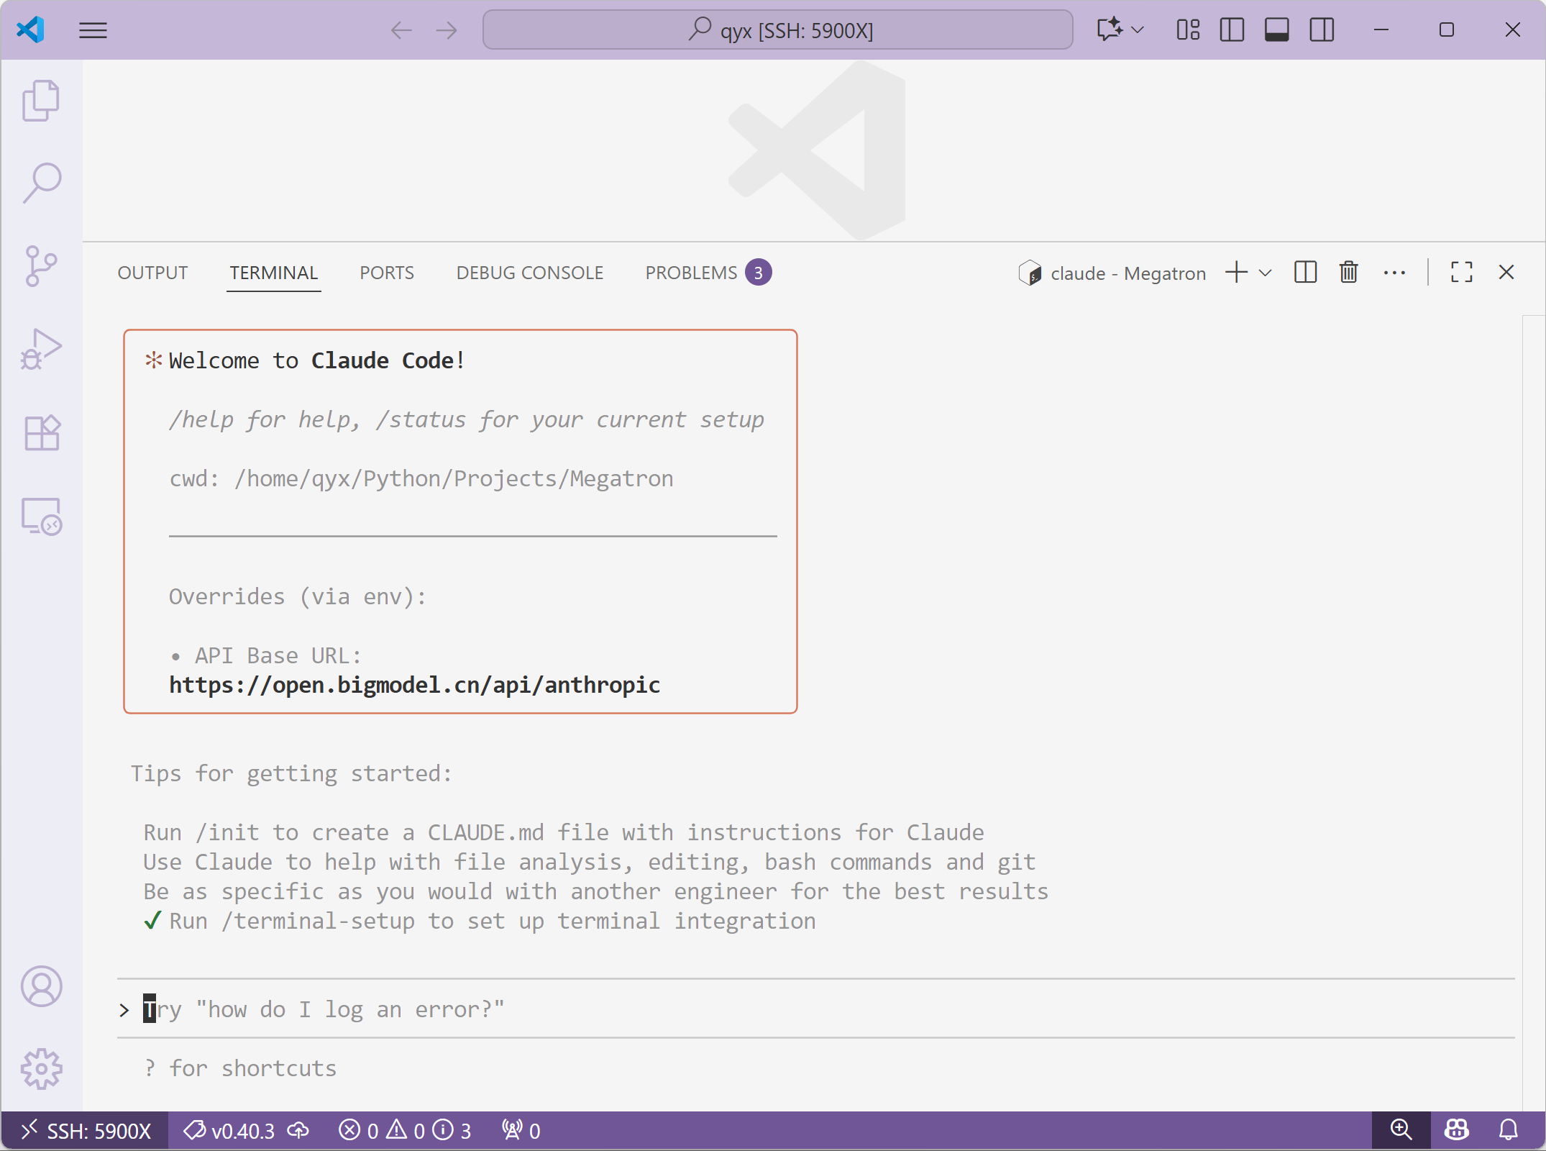
Task: Open the Copilot chat icon in title bar
Action: tap(1109, 29)
